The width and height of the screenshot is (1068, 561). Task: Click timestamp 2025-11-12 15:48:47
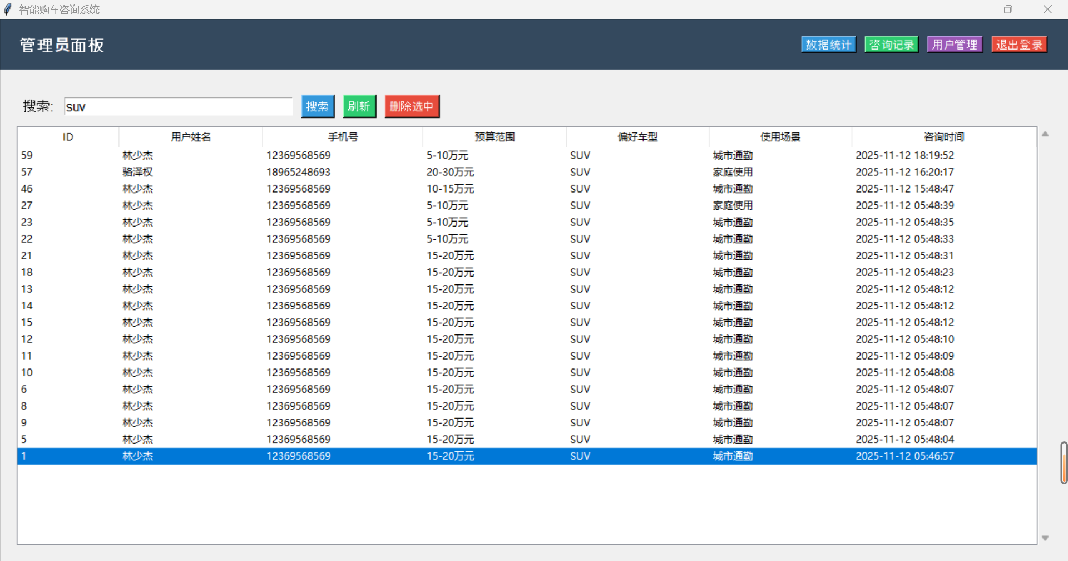click(x=904, y=189)
